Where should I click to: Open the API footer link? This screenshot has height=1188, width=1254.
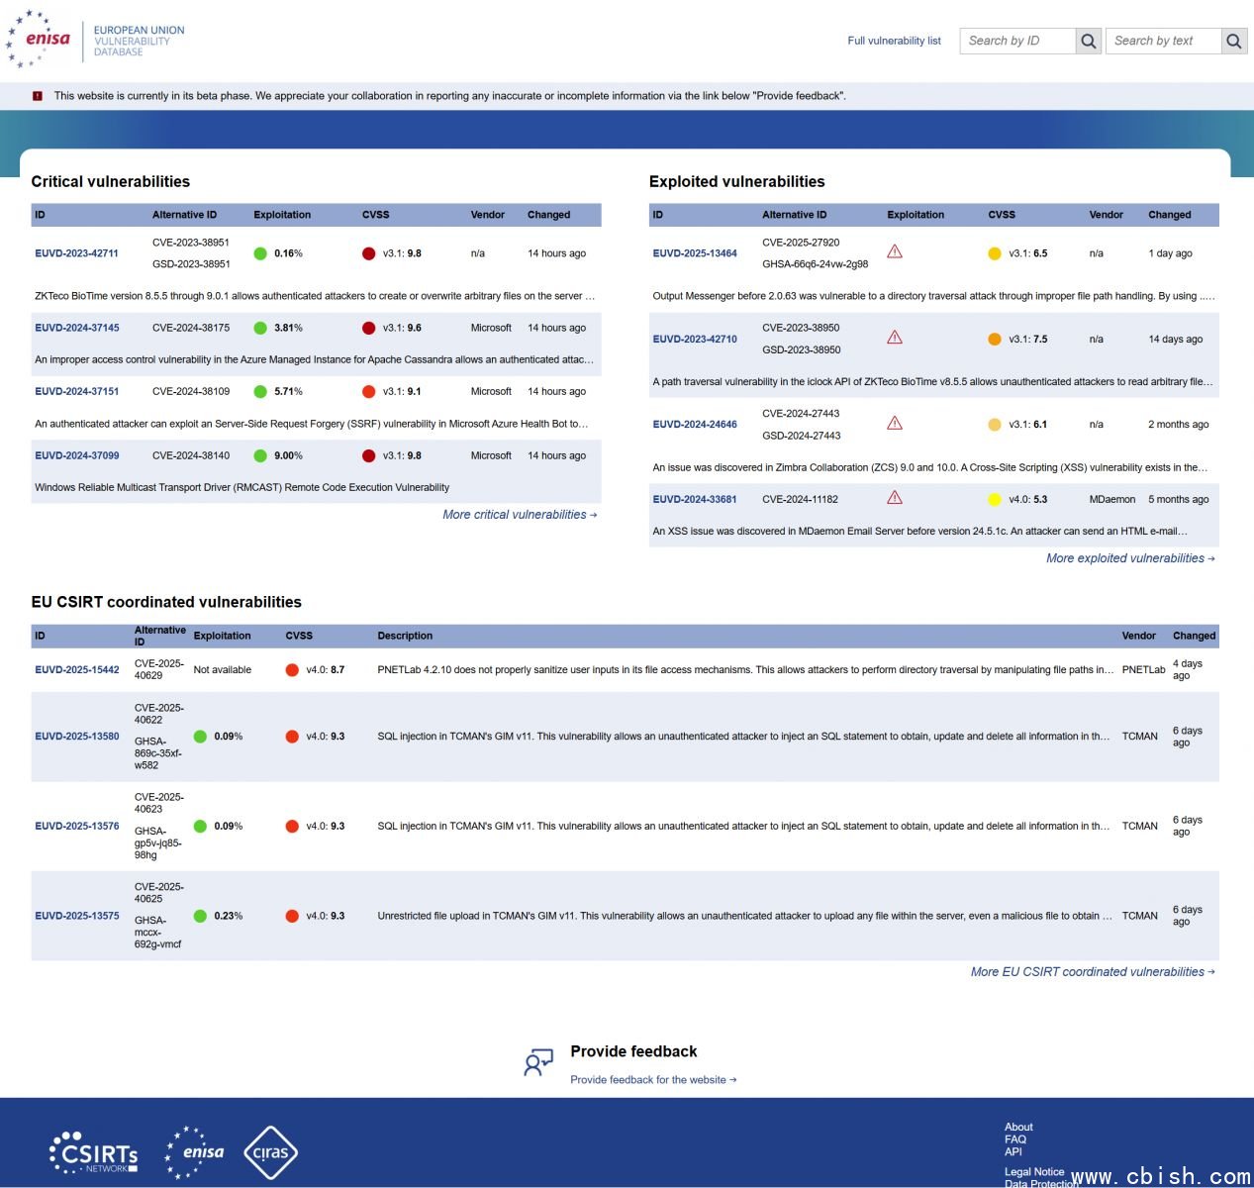(1013, 1151)
